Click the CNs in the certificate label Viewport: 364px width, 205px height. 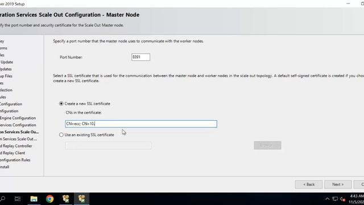(x=84, y=113)
